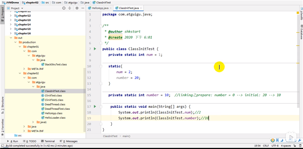The width and height of the screenshot is (303, 149).
Task: Click the 1: Project vertical side tab
Action: tap(2, 15)
